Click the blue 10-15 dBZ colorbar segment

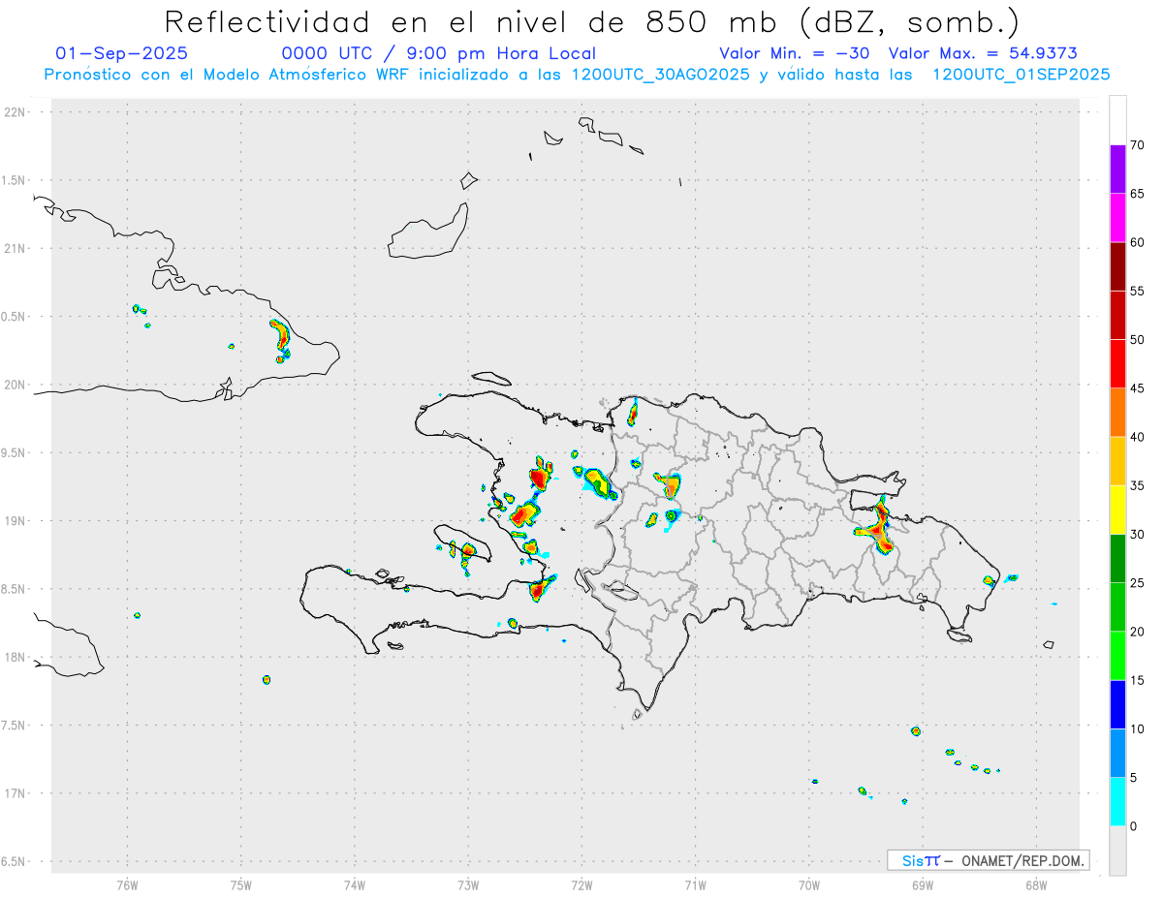(x=1118, y=704)
